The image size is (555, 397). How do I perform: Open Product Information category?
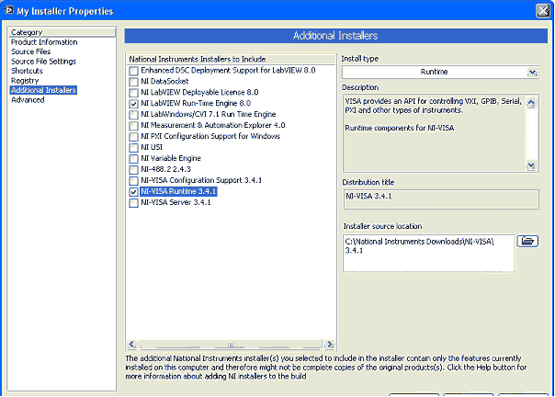[x=44, y=42]
